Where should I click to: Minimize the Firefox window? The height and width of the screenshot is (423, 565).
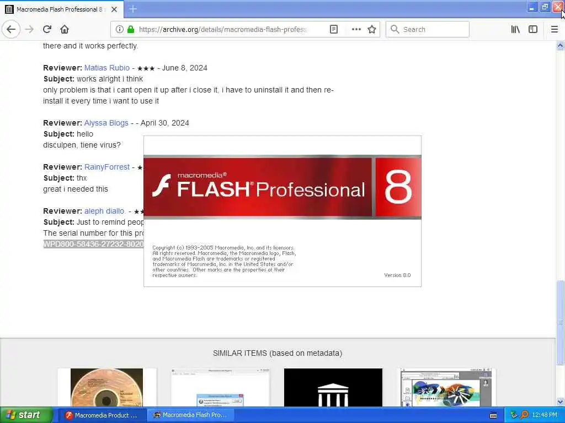click(x=532, y=7)
